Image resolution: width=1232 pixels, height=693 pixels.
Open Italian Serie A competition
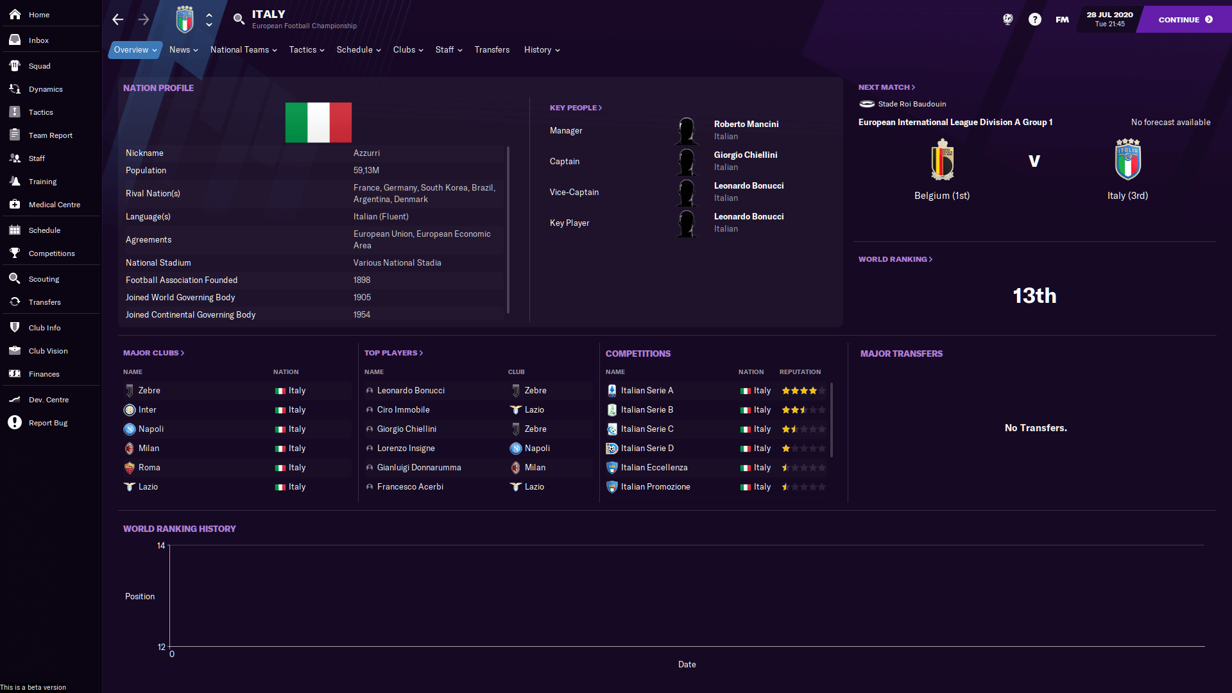(647, 390)
